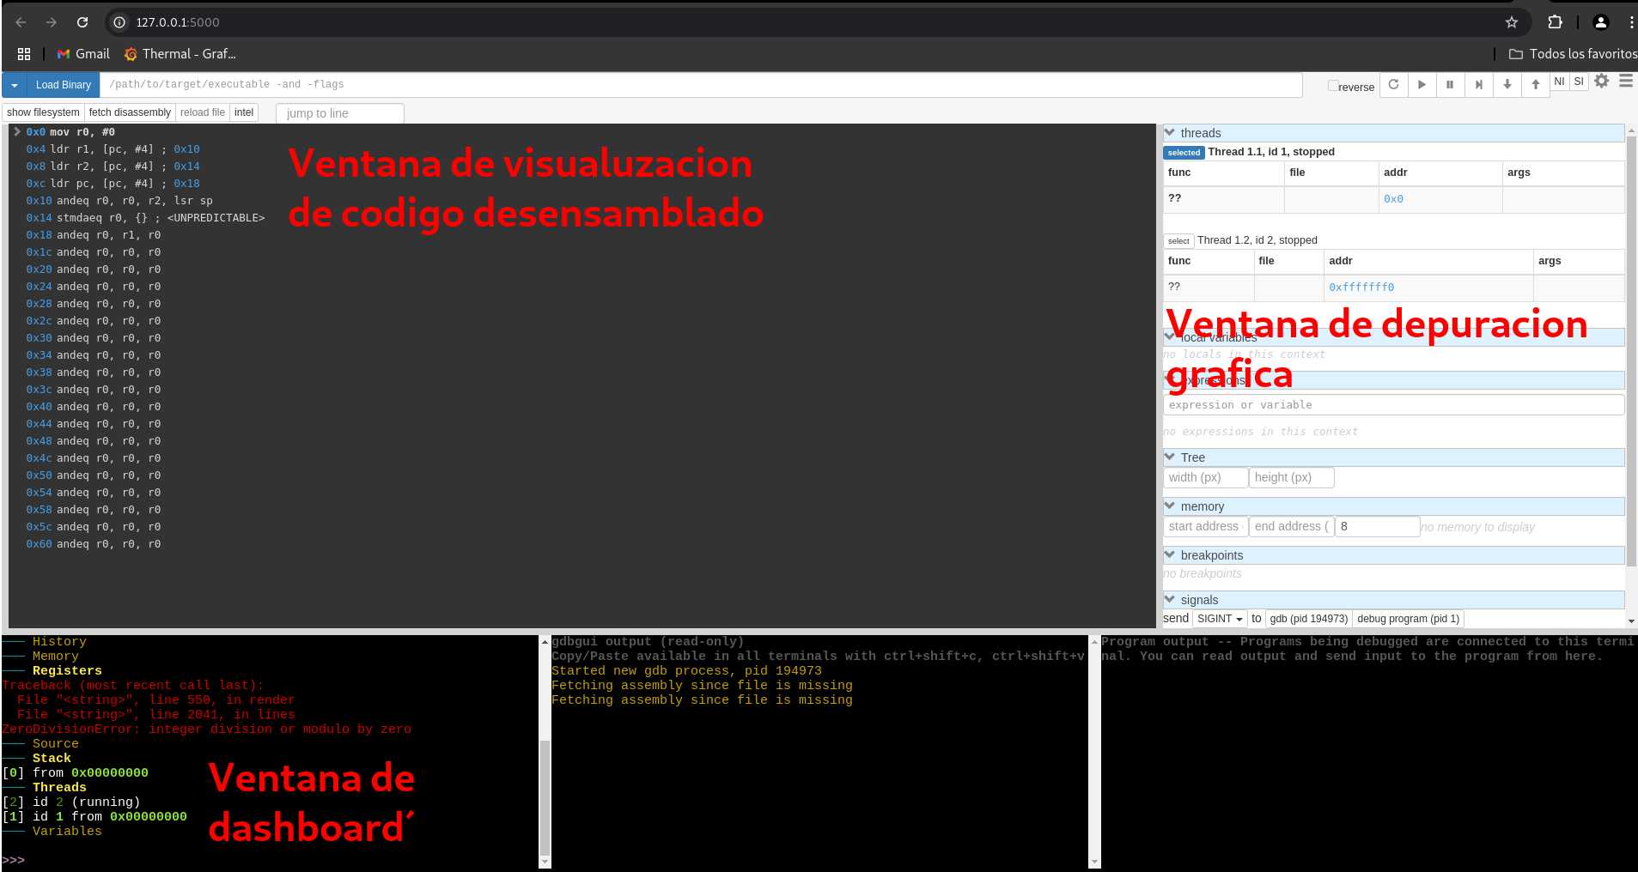Open the Load Binary dropdown arrow
1638x872 pixels.
pos(15,85)
